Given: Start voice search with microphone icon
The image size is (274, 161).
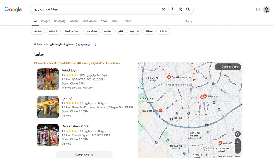Looking at the screenshot, I should (x=173, y=9).
